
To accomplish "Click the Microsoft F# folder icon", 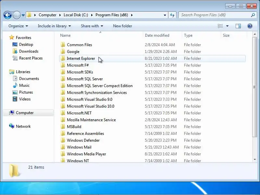I will [x=63, y=65].
